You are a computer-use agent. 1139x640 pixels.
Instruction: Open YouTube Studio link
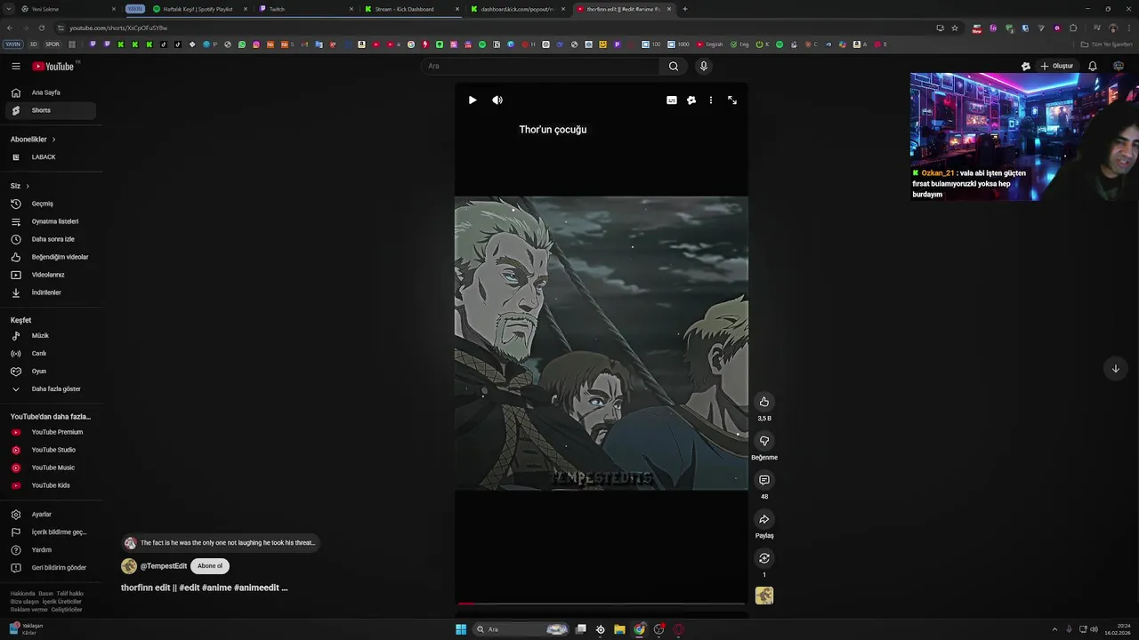pyautogui.click(x=51, y=450)
